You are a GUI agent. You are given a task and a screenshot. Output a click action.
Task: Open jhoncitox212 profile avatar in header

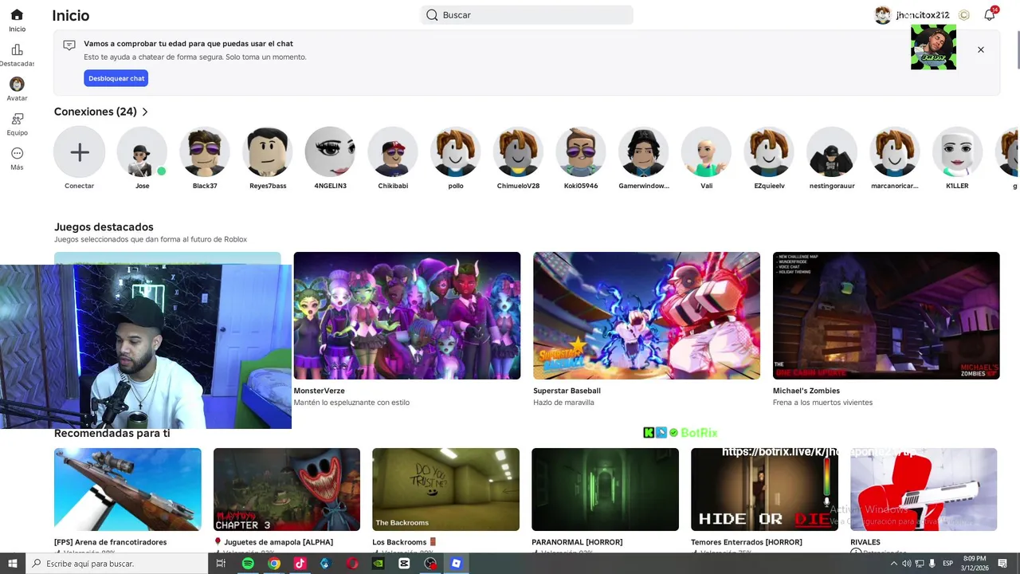[x=882, y=15]
